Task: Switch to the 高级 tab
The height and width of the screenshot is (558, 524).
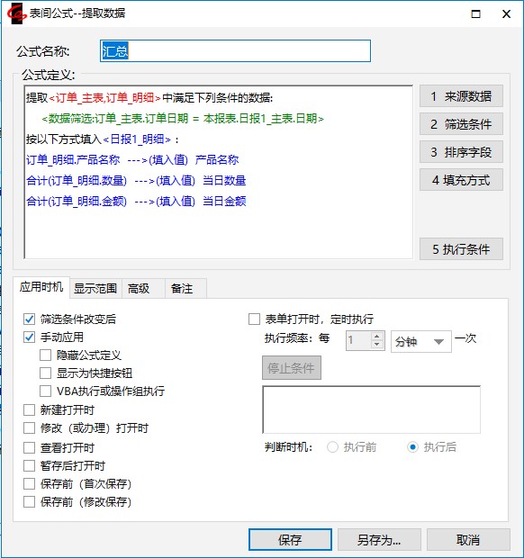Action: (139, 288)
